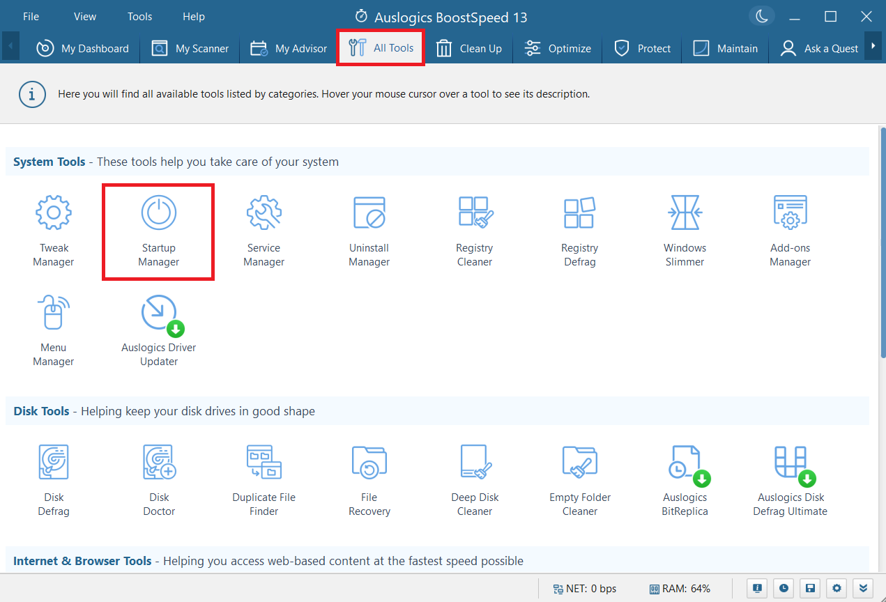886x602 pixels.
Task: Open Registry Defrag
Action: click(580, 231)
